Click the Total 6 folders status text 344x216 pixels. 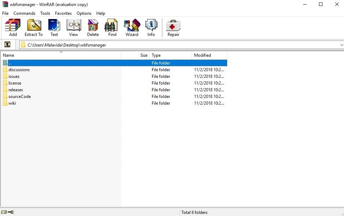click(194, 212)
